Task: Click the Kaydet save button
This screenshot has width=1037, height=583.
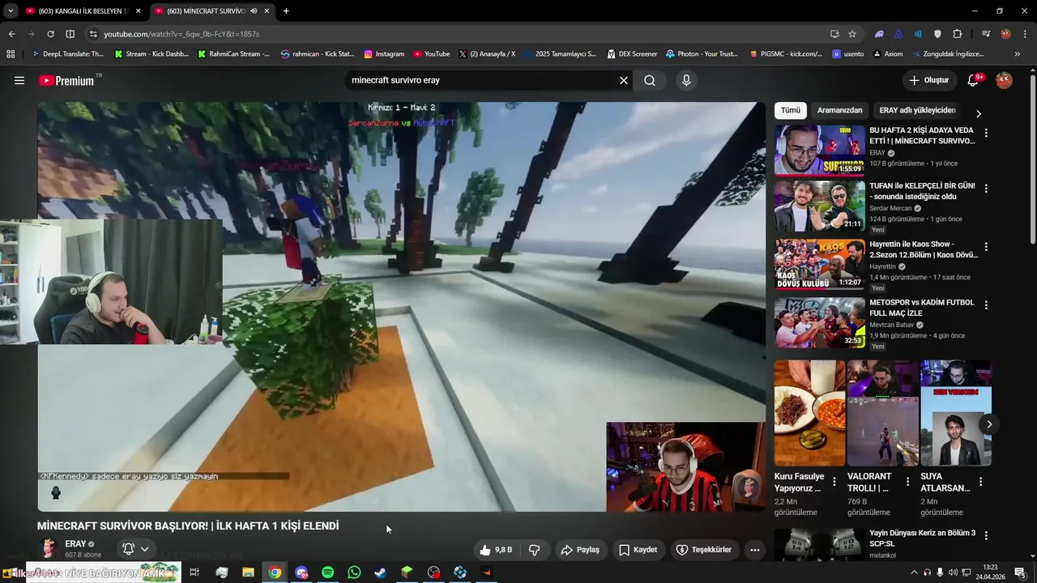Action: [x=638, y=550]
